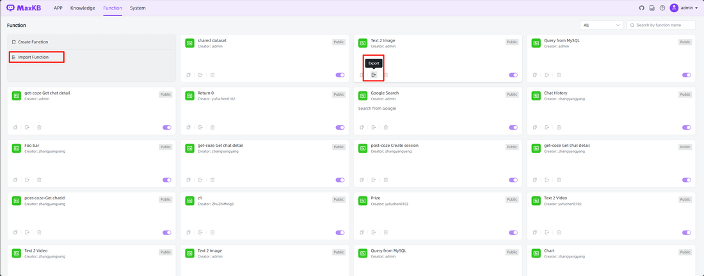Click Import Function
Screen dimensions: 704x276
tap(38, 57)
